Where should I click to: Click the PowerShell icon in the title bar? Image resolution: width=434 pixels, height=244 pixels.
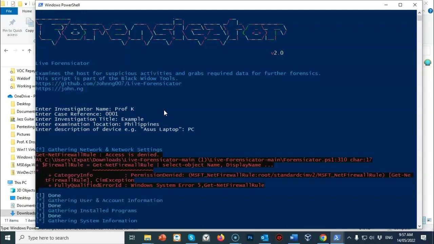tap(41, 5)
